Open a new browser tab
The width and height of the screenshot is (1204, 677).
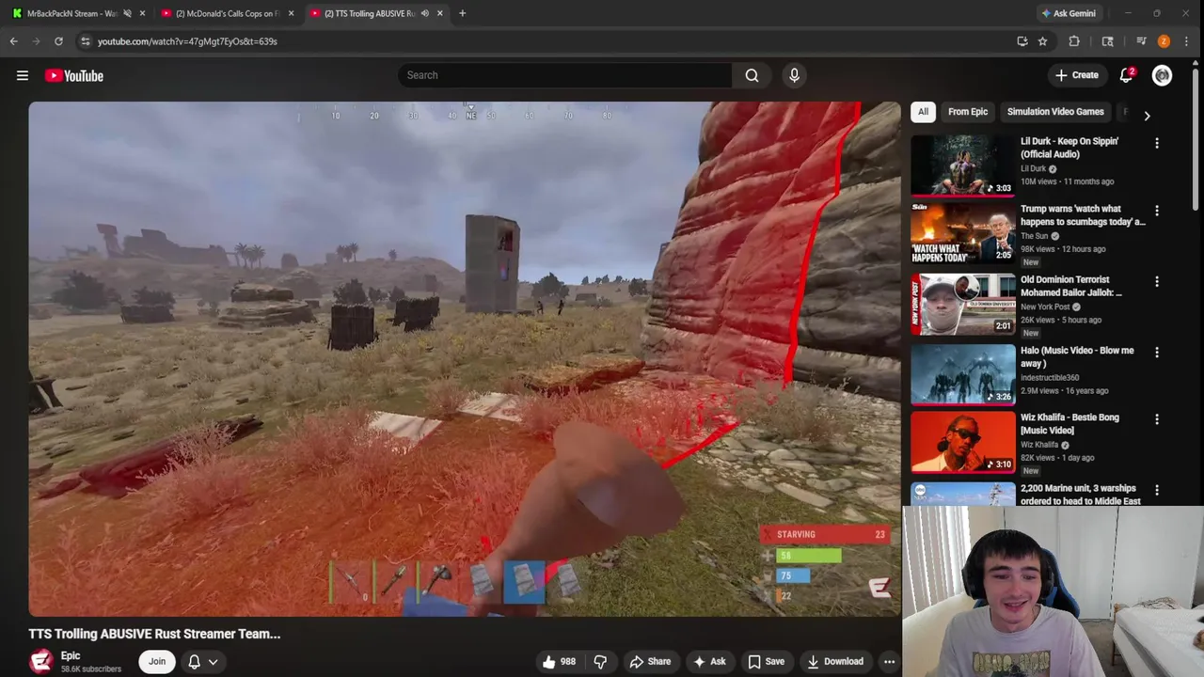click(x=462, y=13)
